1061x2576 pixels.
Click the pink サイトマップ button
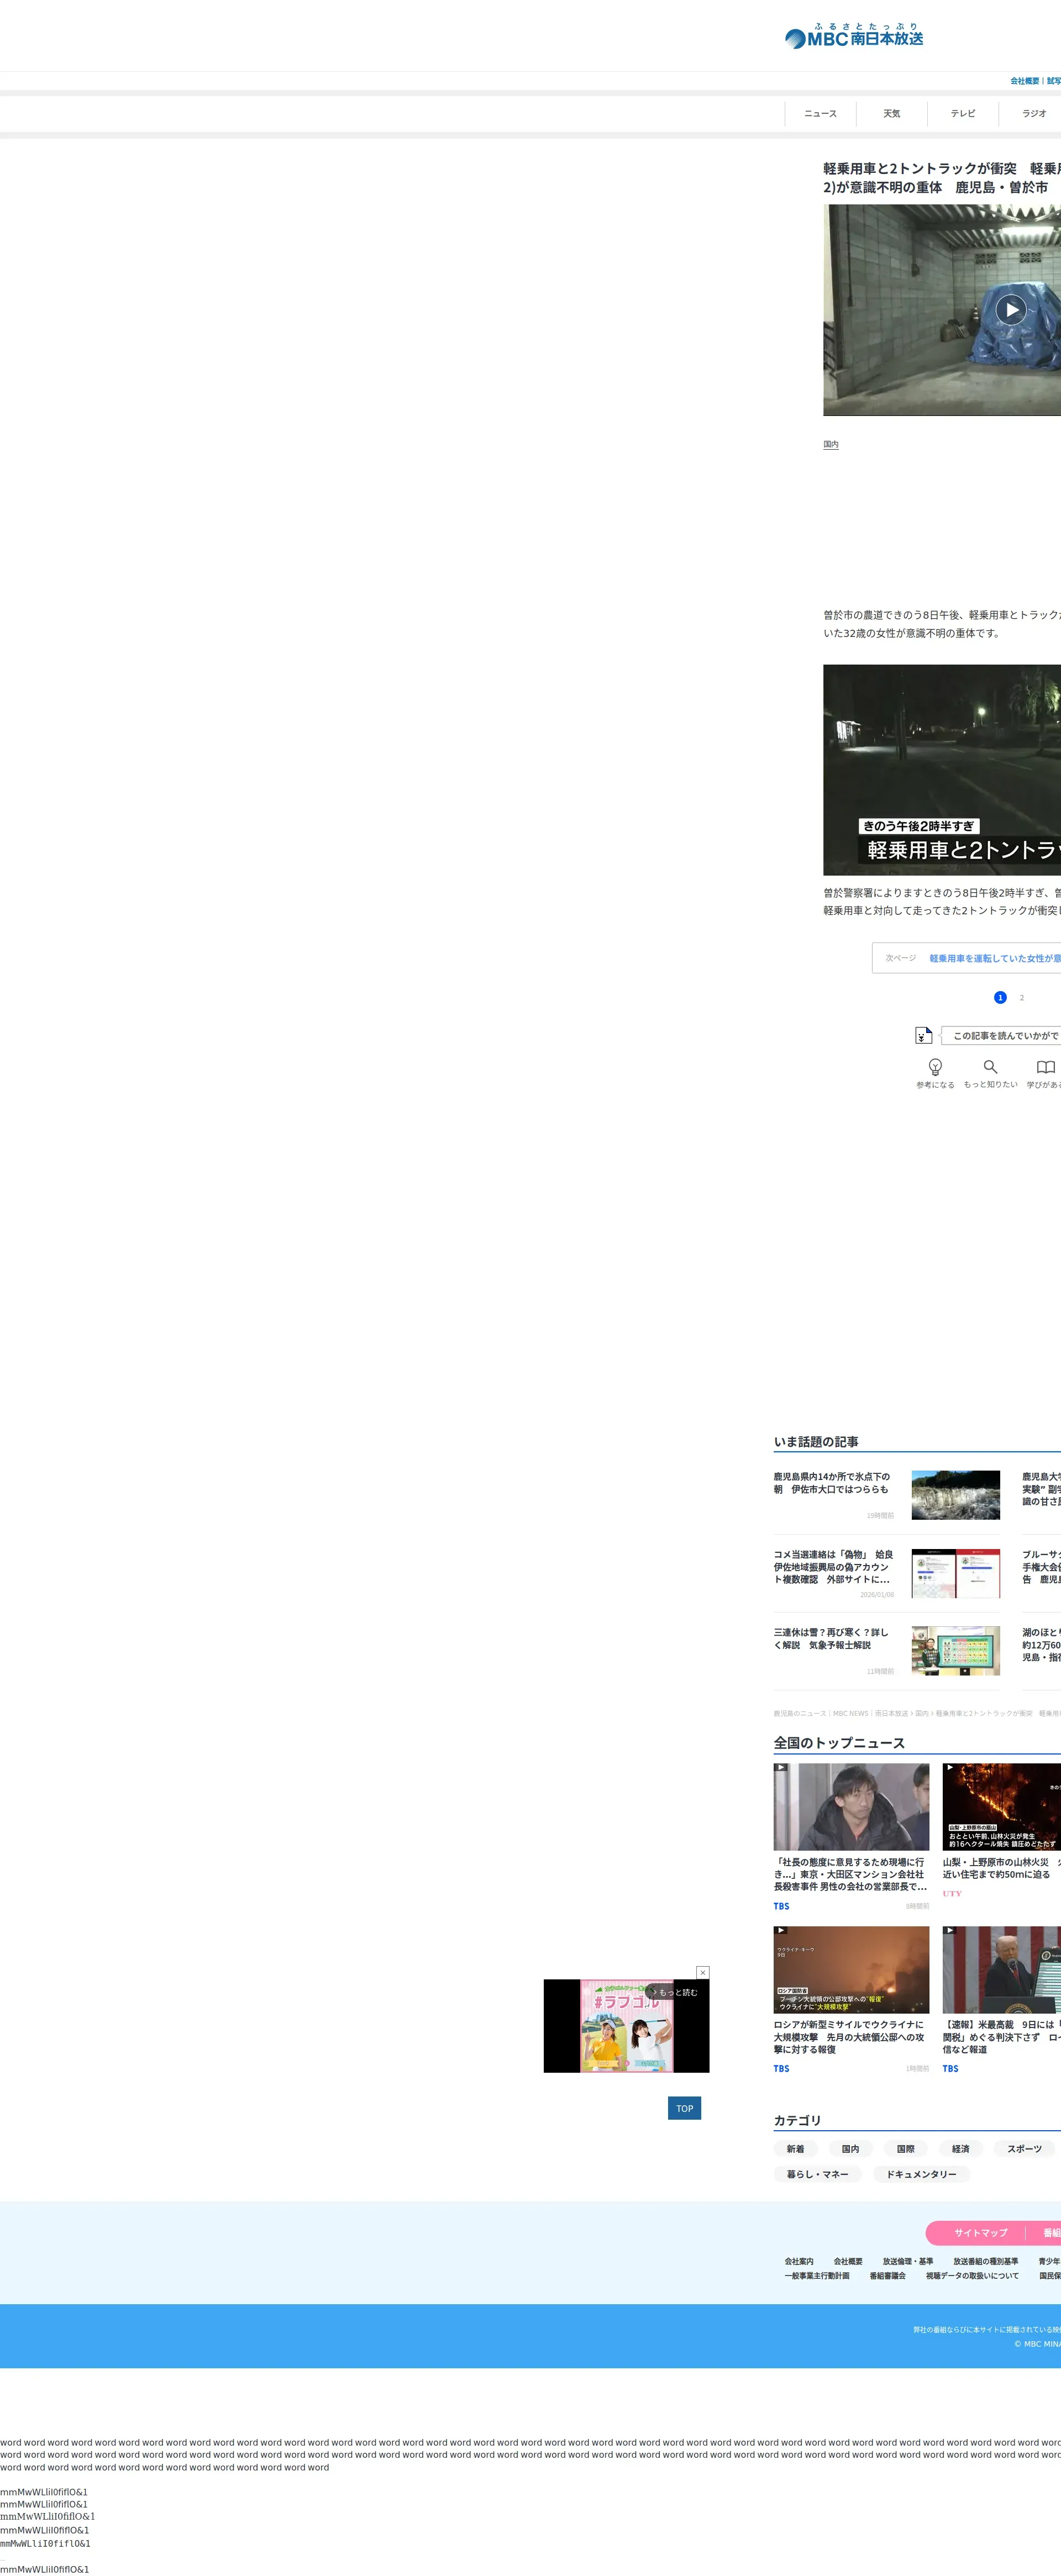980,2232
